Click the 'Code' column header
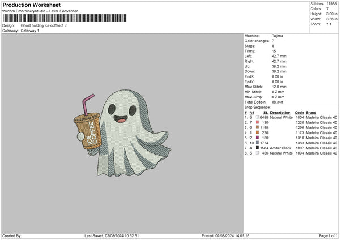The image size is (340, 240). click(x=299, y=113)
